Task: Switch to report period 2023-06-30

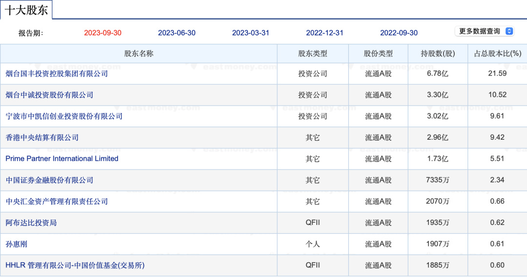Action: click(177, 33)
